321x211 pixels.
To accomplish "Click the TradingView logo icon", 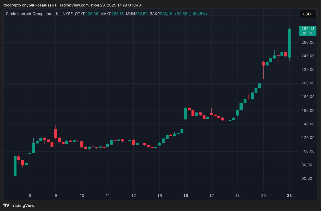I will 6,205.
